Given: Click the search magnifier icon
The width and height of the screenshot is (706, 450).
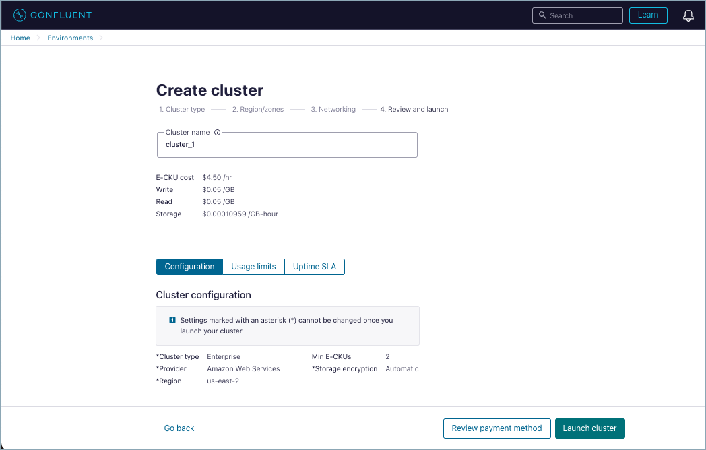Looking at the screenshot, I should click(x=543, y=15).
